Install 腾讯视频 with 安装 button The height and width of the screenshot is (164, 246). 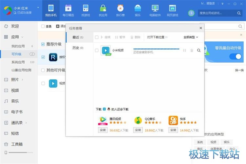pyautogui.click(x=103, y=130)
